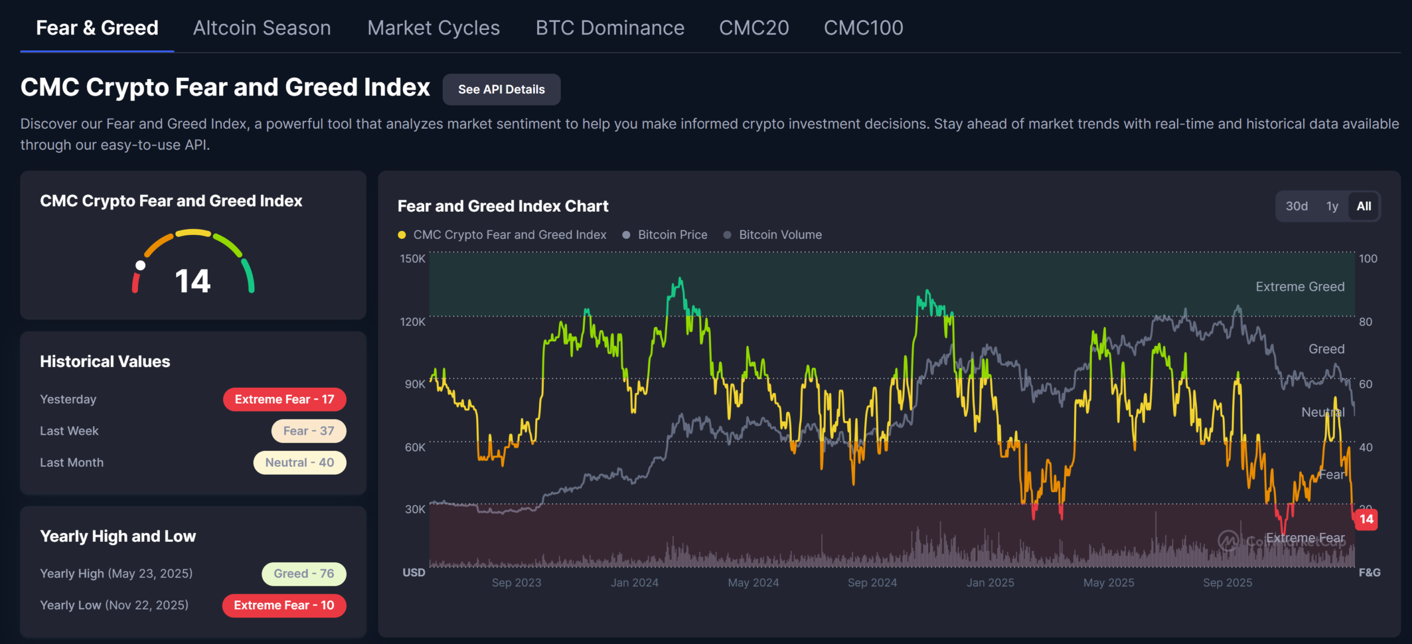This screenshot has width=1412, height=644.
Task: Toggle the Fear and Greed Index legend series
Action: coord(502,235)
